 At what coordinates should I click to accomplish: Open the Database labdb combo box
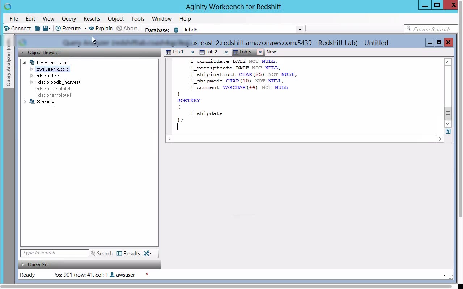click(299, 30)
